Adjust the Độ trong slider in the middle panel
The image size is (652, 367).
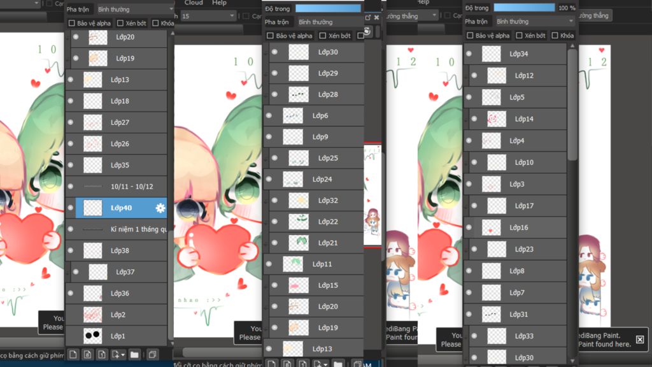328,8
